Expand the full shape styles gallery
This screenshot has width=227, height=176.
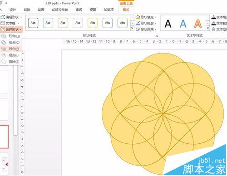click(132, 28)
